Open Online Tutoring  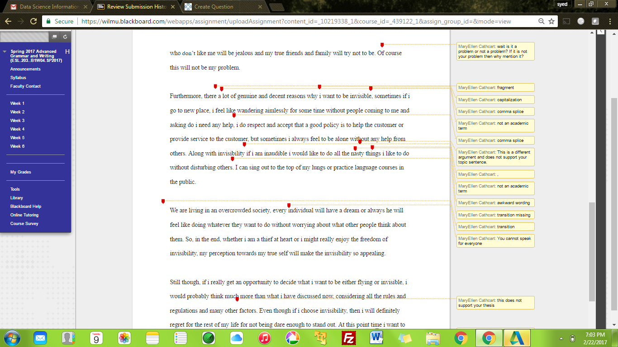point(24,215)
